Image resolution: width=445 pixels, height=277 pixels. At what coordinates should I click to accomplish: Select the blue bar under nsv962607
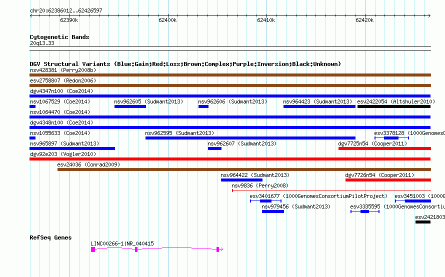(214, 148)
